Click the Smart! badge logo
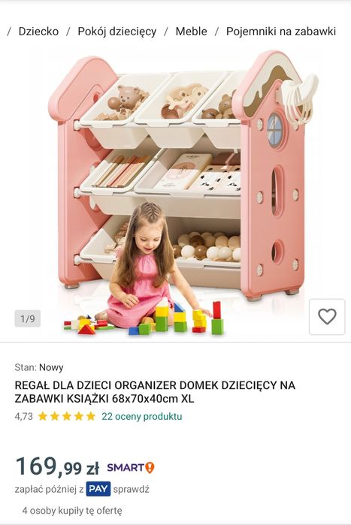The image size is (351, 525). tap(131, 467)
